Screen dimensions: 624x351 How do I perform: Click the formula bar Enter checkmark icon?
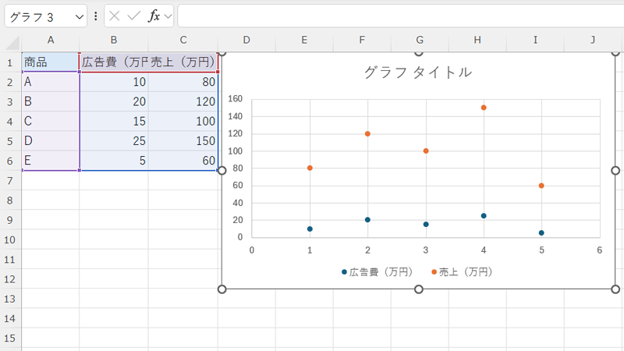click(x=133, y=16)
